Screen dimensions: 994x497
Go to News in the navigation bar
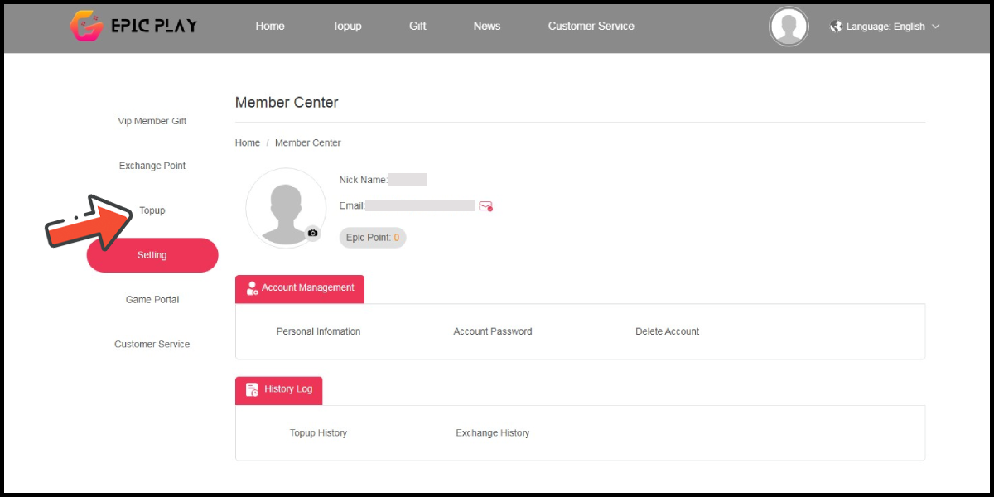487,26
